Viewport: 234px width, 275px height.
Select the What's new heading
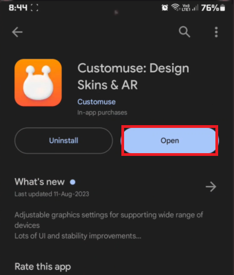pyautogui.click(x=39, y=182)
